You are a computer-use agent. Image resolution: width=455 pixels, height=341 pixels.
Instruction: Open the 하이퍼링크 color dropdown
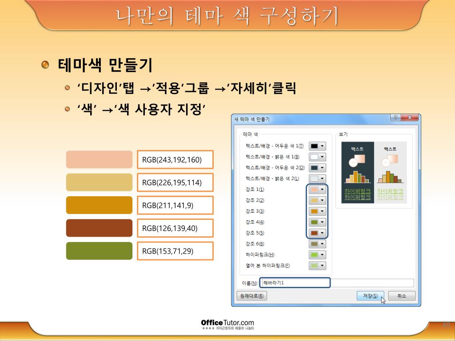[x=317, y=254]
